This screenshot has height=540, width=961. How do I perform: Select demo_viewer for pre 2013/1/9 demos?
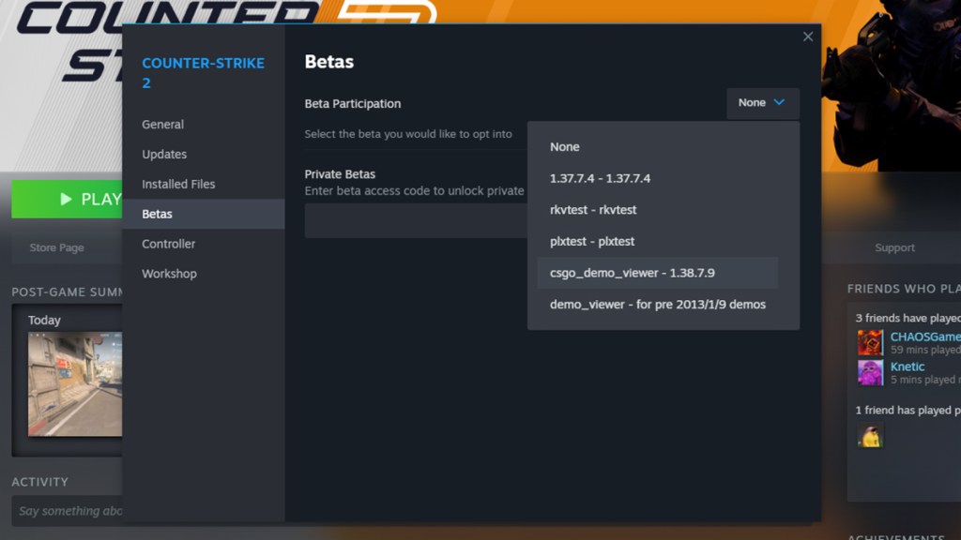(x=657, y=304)
